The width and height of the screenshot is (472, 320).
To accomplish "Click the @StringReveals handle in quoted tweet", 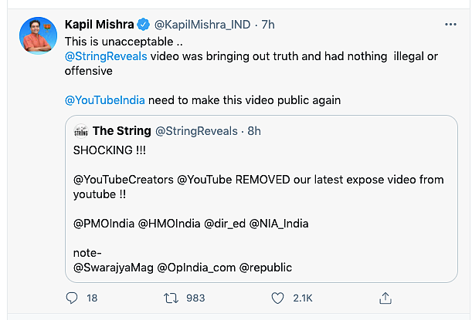I will click(196, 131).
